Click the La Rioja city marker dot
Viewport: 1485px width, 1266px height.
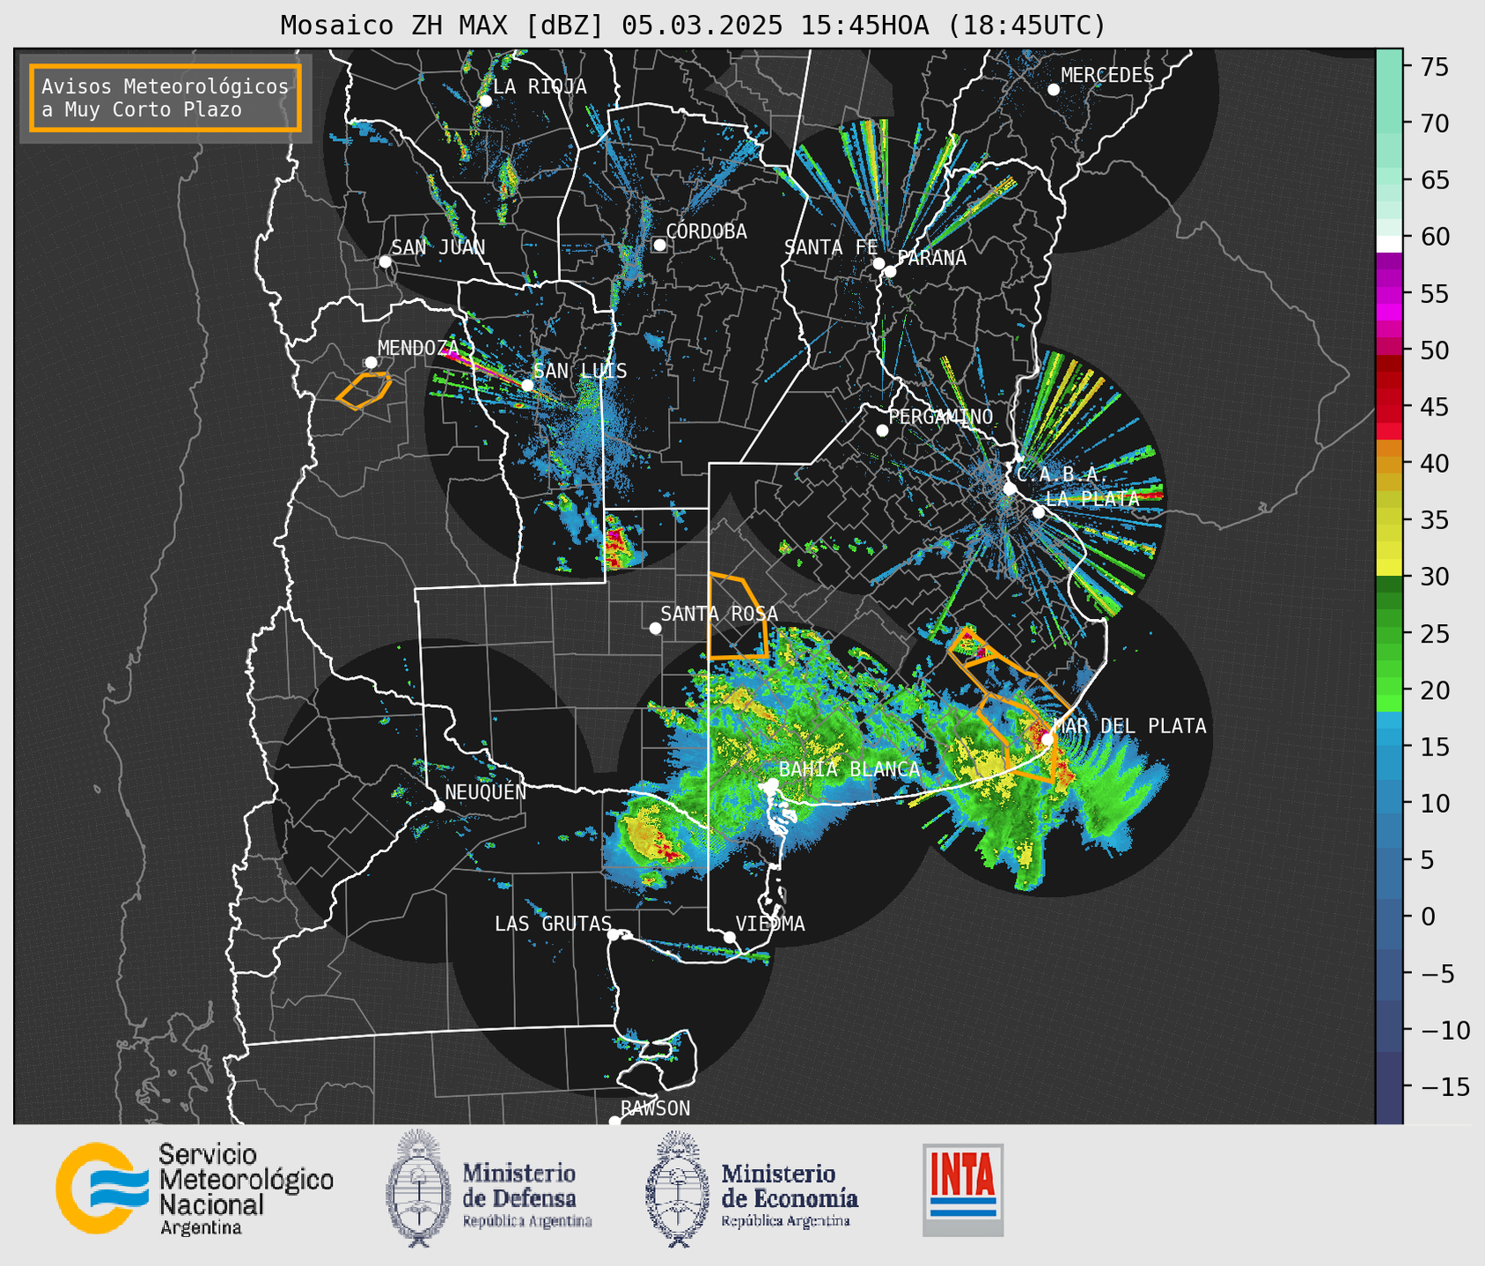485,101
